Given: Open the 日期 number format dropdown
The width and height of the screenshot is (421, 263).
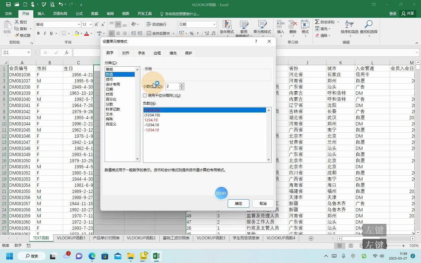Looking at the screenshot, I should point(214,24).
